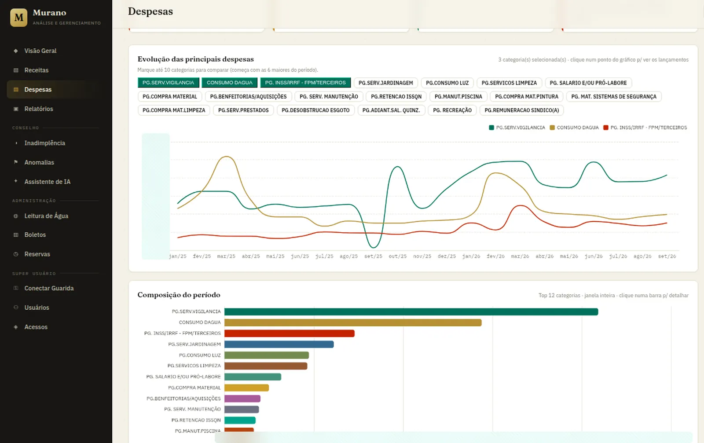Click the red INSS/IRRF legend swatch

coord(606,128)
